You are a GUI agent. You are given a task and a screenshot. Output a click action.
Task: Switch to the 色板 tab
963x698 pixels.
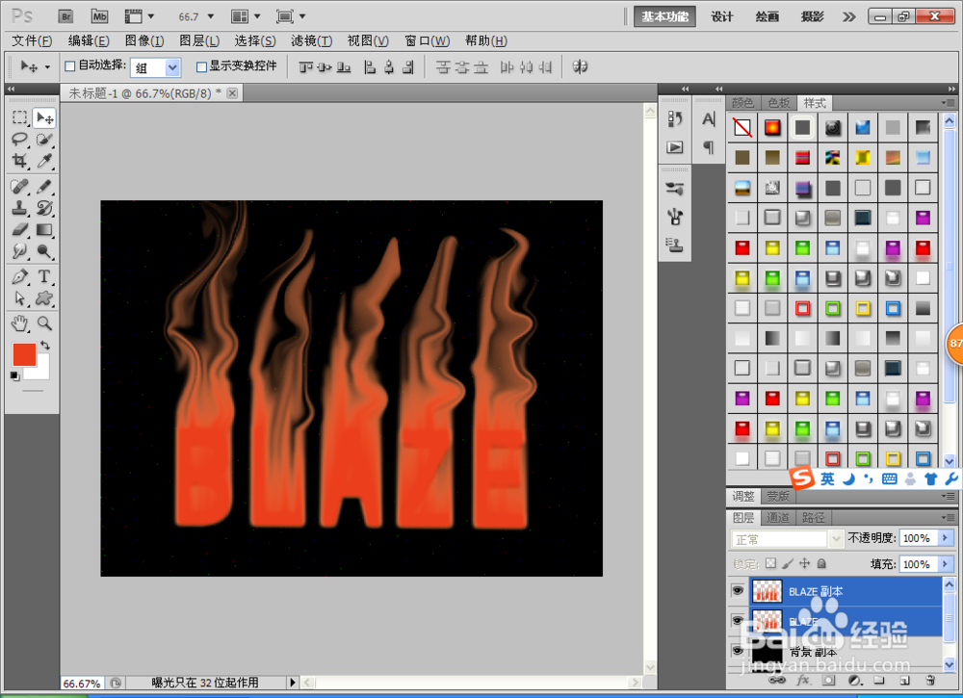click(x=779, y=102)
